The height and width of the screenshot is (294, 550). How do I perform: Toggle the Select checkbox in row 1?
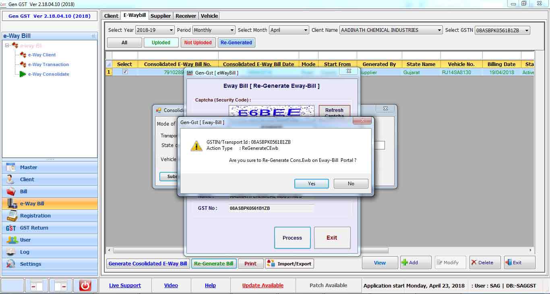125,72
